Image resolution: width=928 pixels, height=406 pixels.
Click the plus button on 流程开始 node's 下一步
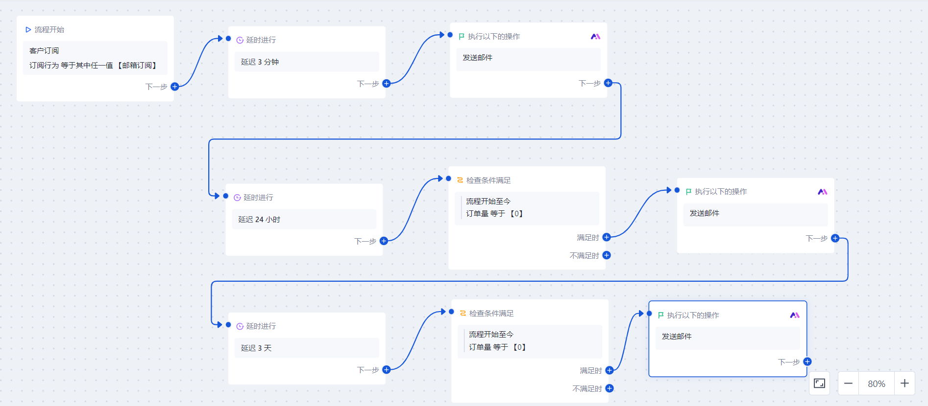click(174, 87)
